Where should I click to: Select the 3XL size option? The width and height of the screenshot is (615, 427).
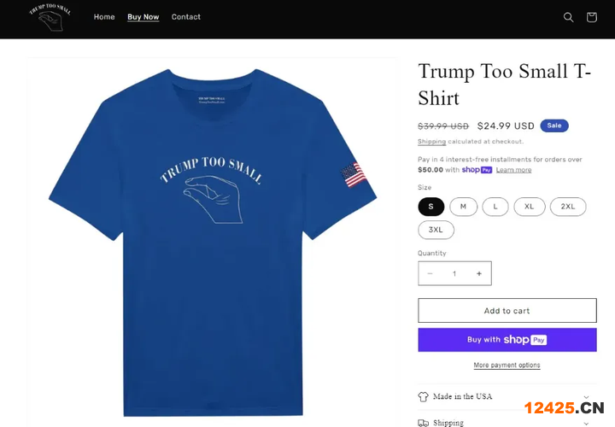tap(436, 230)
